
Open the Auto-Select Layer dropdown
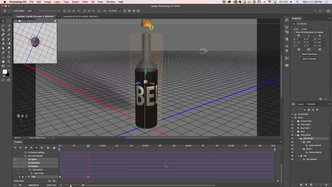(x=31, y=11)
